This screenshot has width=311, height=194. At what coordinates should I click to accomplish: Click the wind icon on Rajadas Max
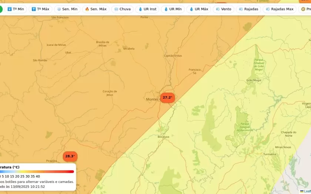tap(268, 9)
